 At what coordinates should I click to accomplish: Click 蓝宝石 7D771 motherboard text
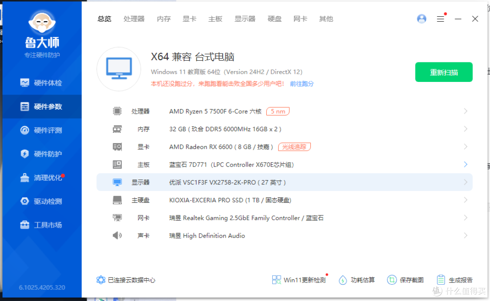click(231, 165)
